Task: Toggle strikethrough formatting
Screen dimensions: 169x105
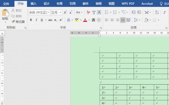Action: click(x=50, y=20)
